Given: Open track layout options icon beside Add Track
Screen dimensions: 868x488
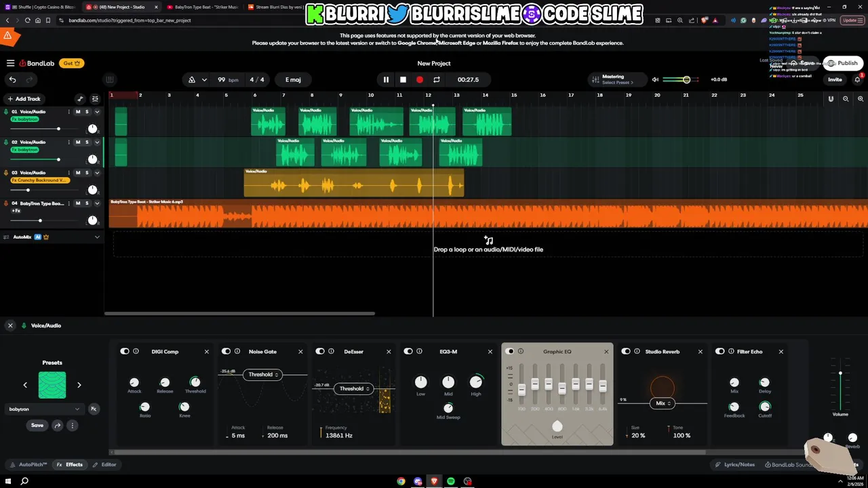Looking at the screenshot, I should tap(95, 99).
